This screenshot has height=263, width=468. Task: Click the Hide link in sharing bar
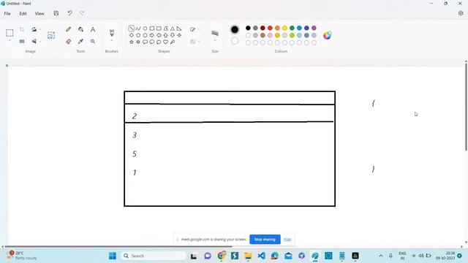[287, 239]
